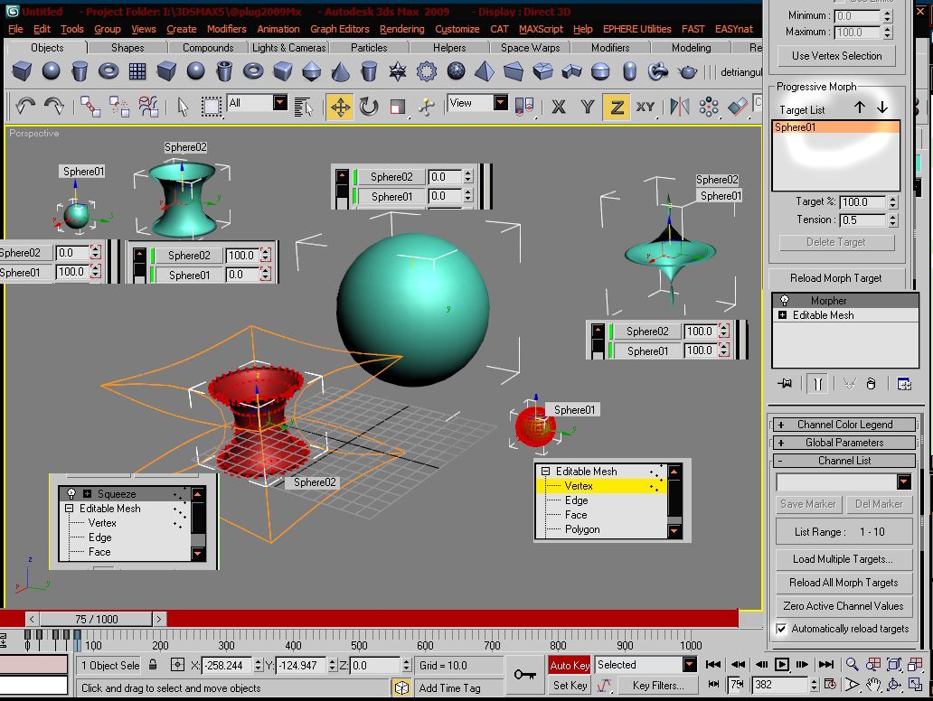This screenshot has width=933, height=701.
Task: Open the Time Configuration dialog icon
Action: (x=831, y=685)
